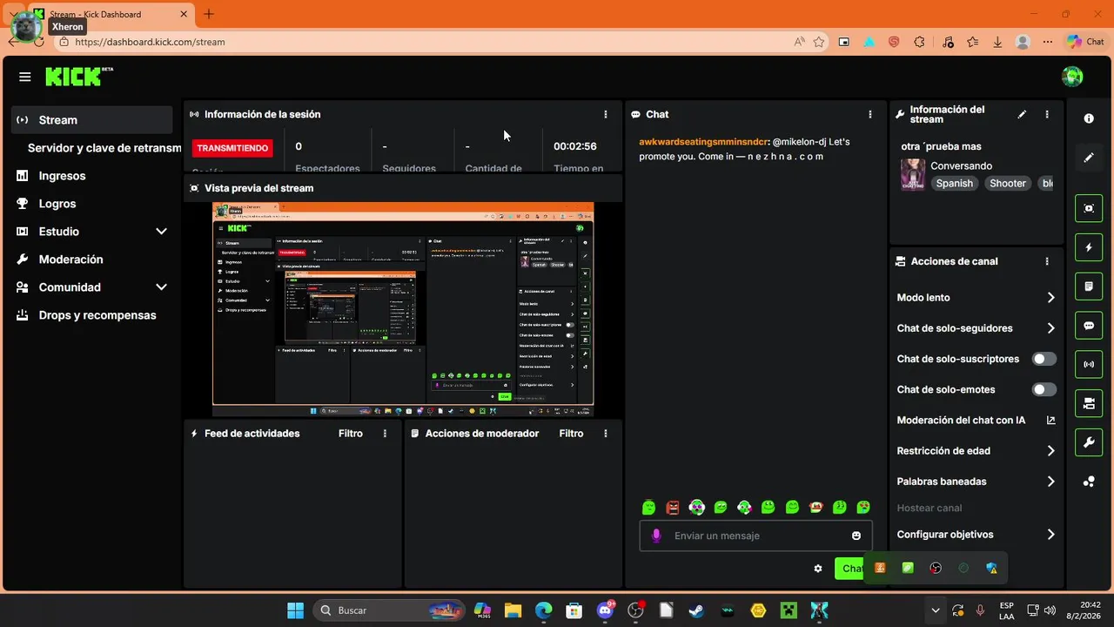Image resolution: width=1114 pixels, height=627 pixels.
Task: Click the OBS icon in tray overflow popup
Action: [x=936, y=568]
